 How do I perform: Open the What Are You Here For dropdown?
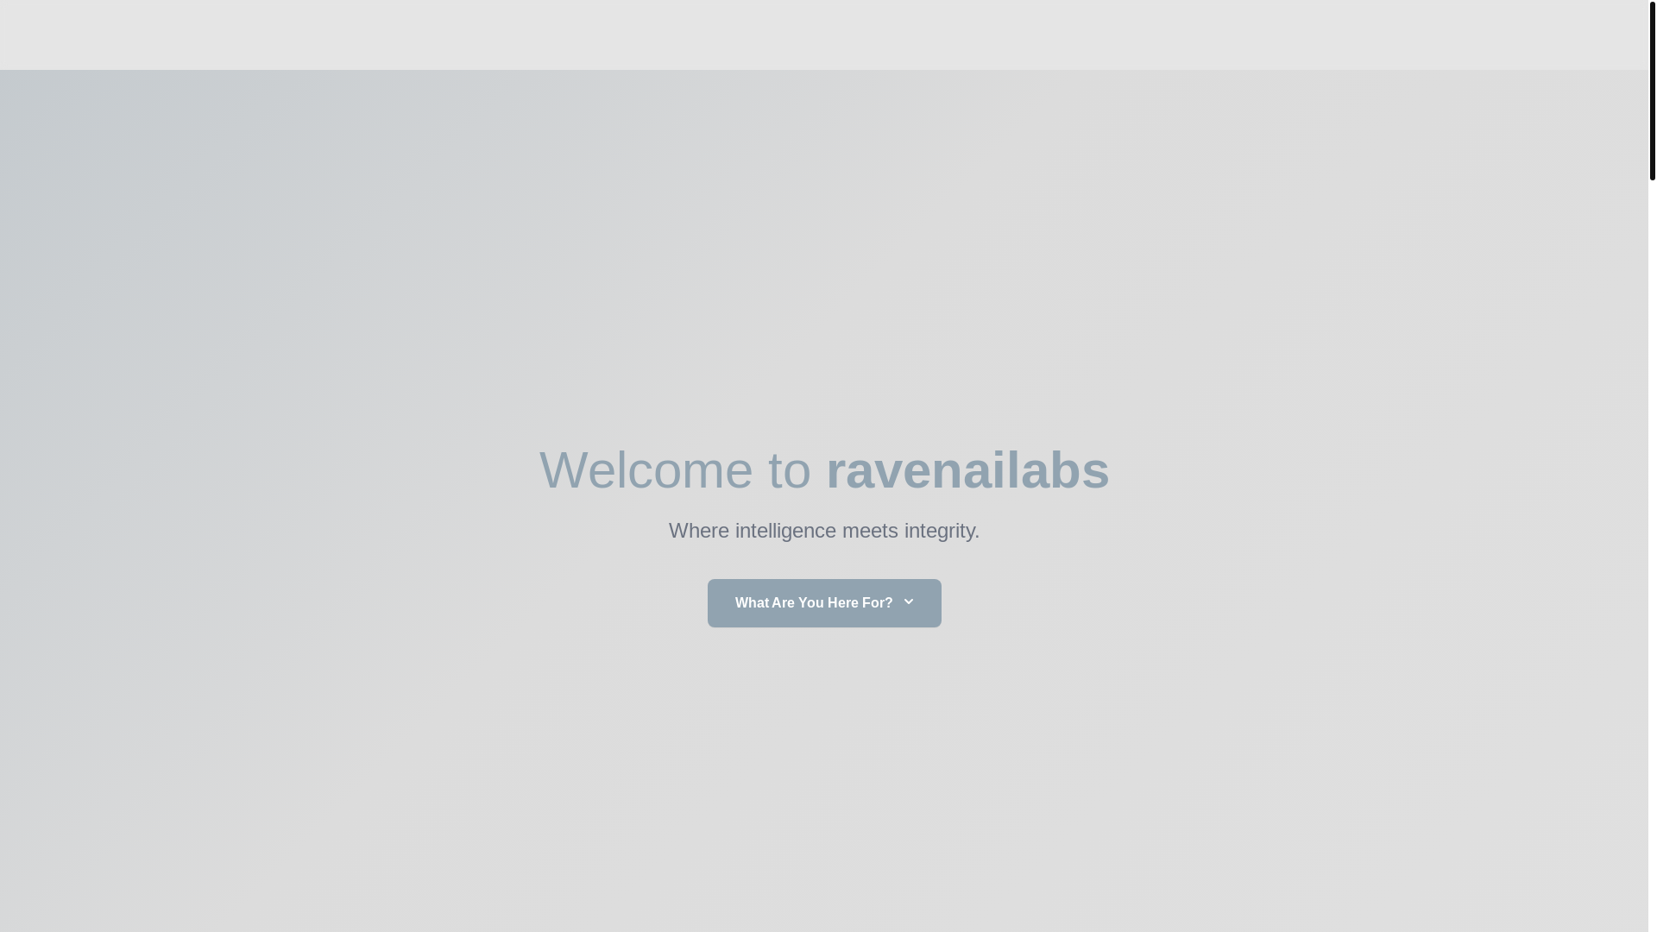824,602
